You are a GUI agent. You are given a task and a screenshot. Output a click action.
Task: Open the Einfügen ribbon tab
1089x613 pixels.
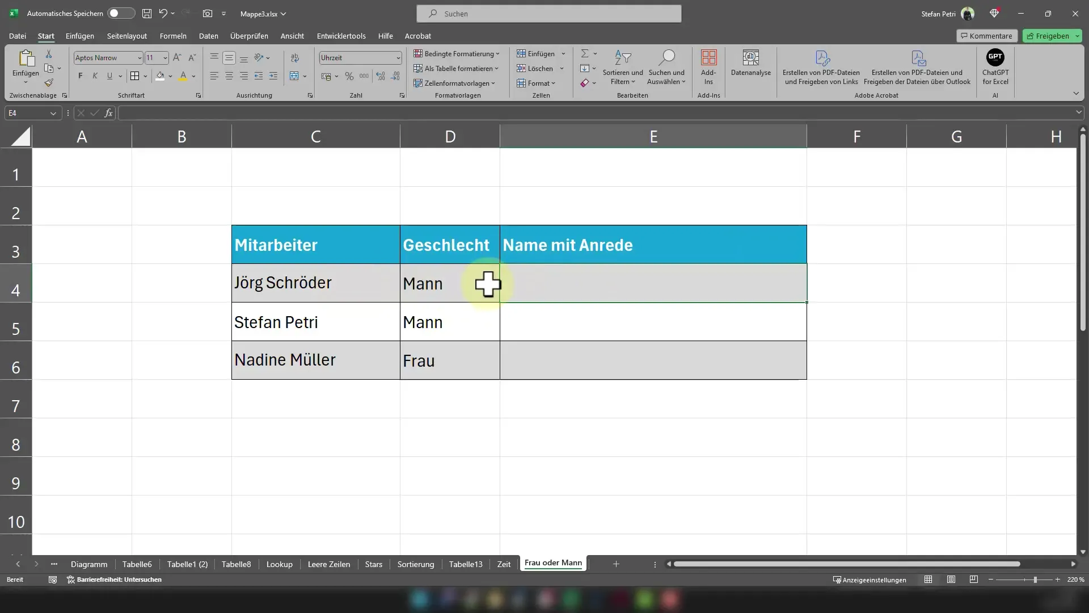(x=79, y=36)
